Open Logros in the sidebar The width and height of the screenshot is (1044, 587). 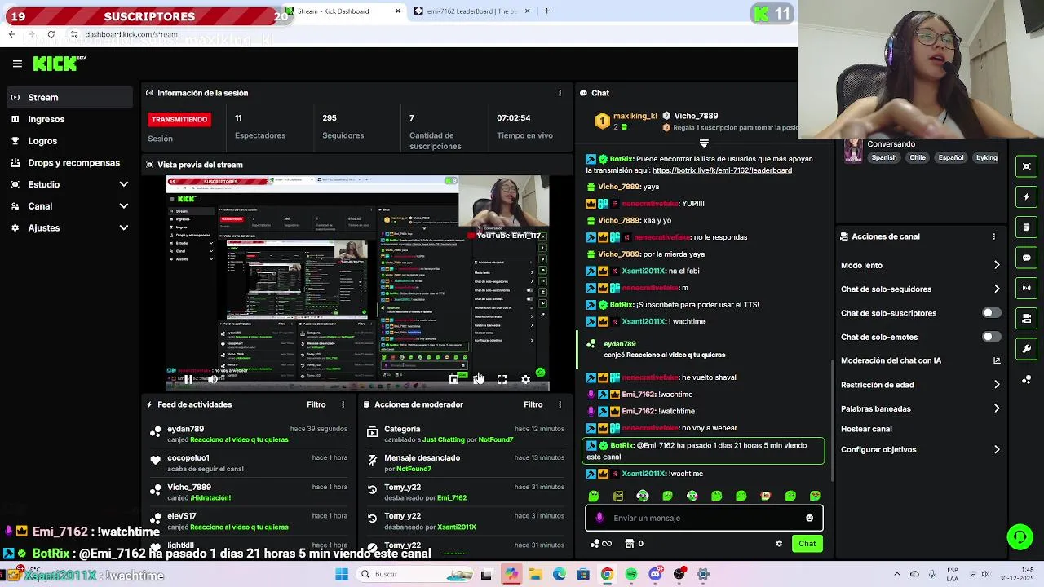[x=68, y=141]
